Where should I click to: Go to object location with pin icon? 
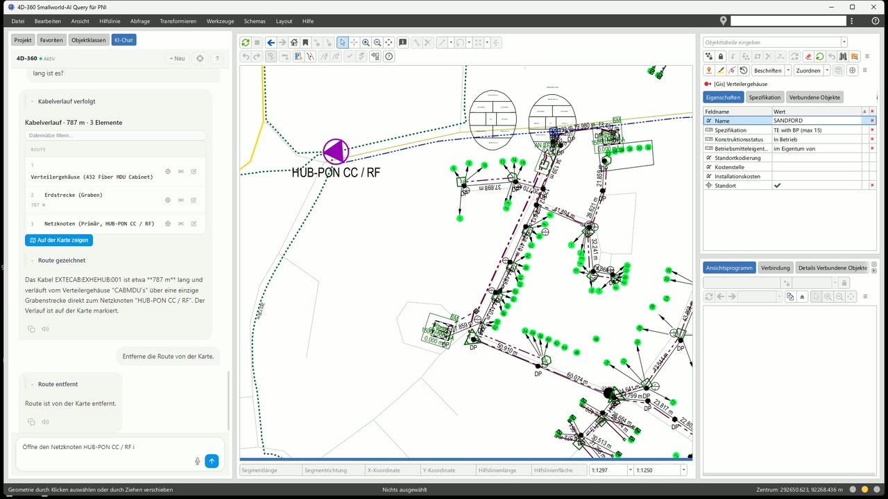coord(709,70)
